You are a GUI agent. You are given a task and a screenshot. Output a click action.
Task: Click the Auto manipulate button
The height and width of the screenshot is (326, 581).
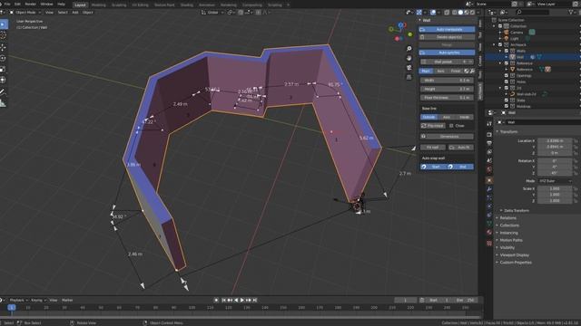tap(447, 29)
